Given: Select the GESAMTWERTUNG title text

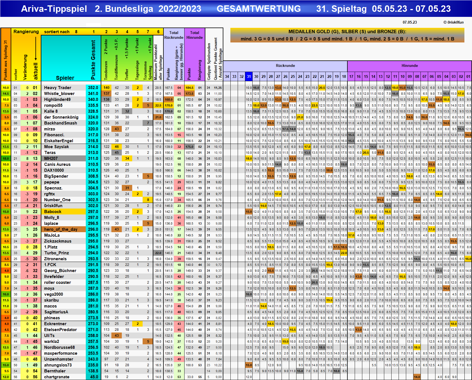Looking at the screenshot, I should pos(259,9).
